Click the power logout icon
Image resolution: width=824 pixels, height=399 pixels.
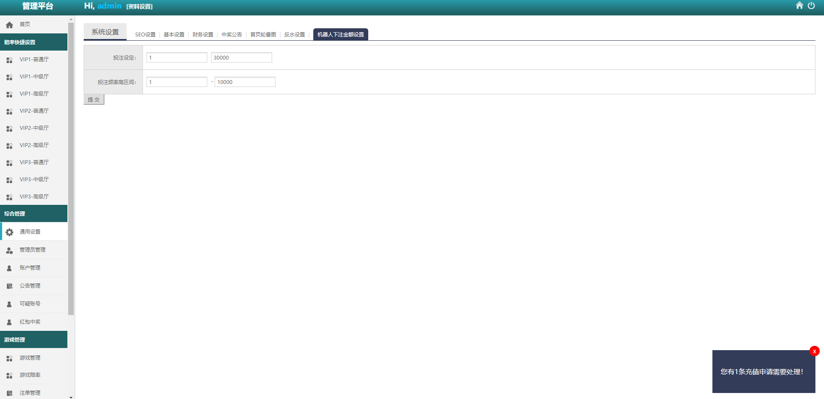[811, 6]
